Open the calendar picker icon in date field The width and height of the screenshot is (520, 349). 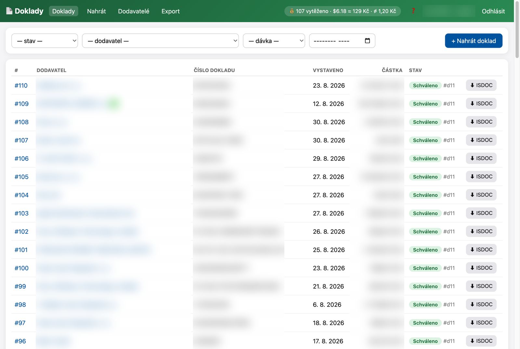click(x=367, y=41)
